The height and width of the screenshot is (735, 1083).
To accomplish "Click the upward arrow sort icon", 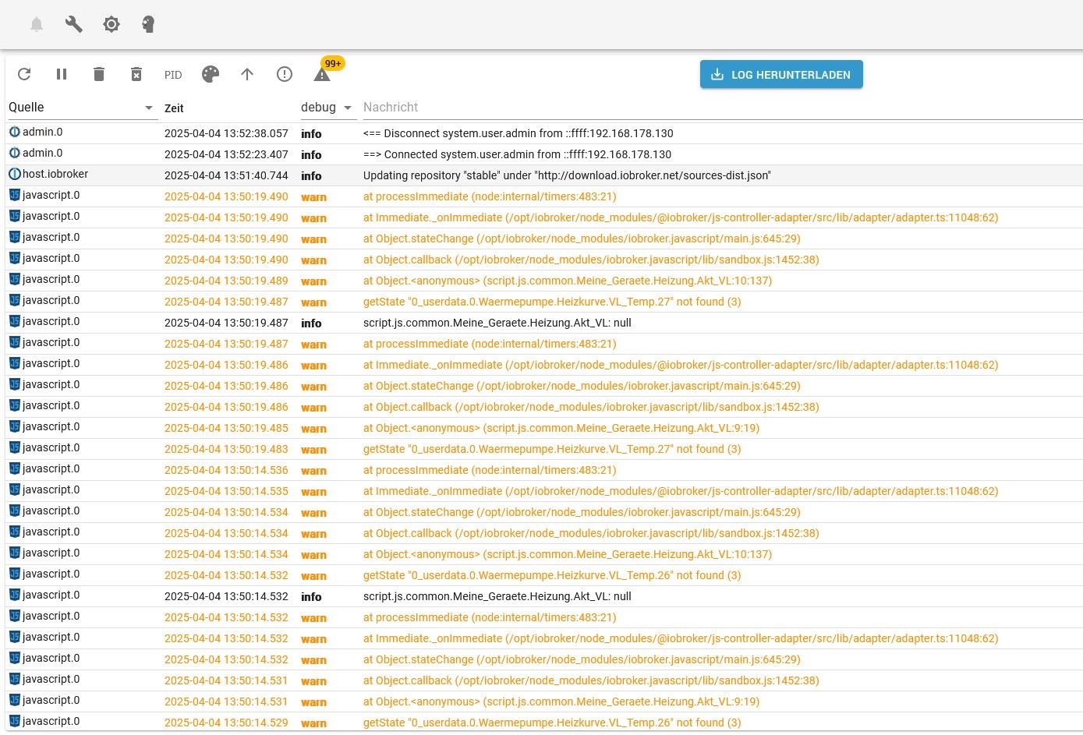I will (x=247, y=74).
